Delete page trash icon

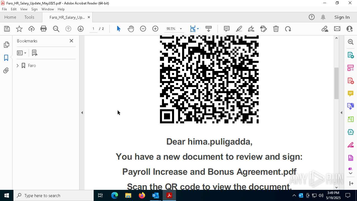click(276, 29)
